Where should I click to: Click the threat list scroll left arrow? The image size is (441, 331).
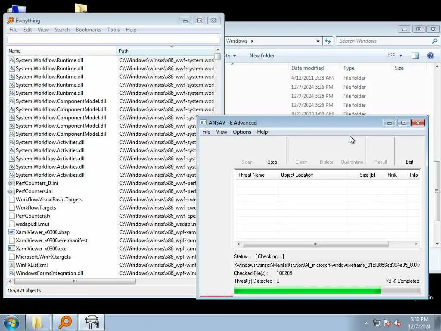pos(239,244)
